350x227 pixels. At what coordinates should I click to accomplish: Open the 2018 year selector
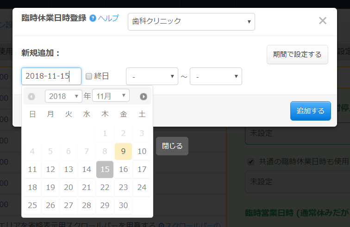63,96
